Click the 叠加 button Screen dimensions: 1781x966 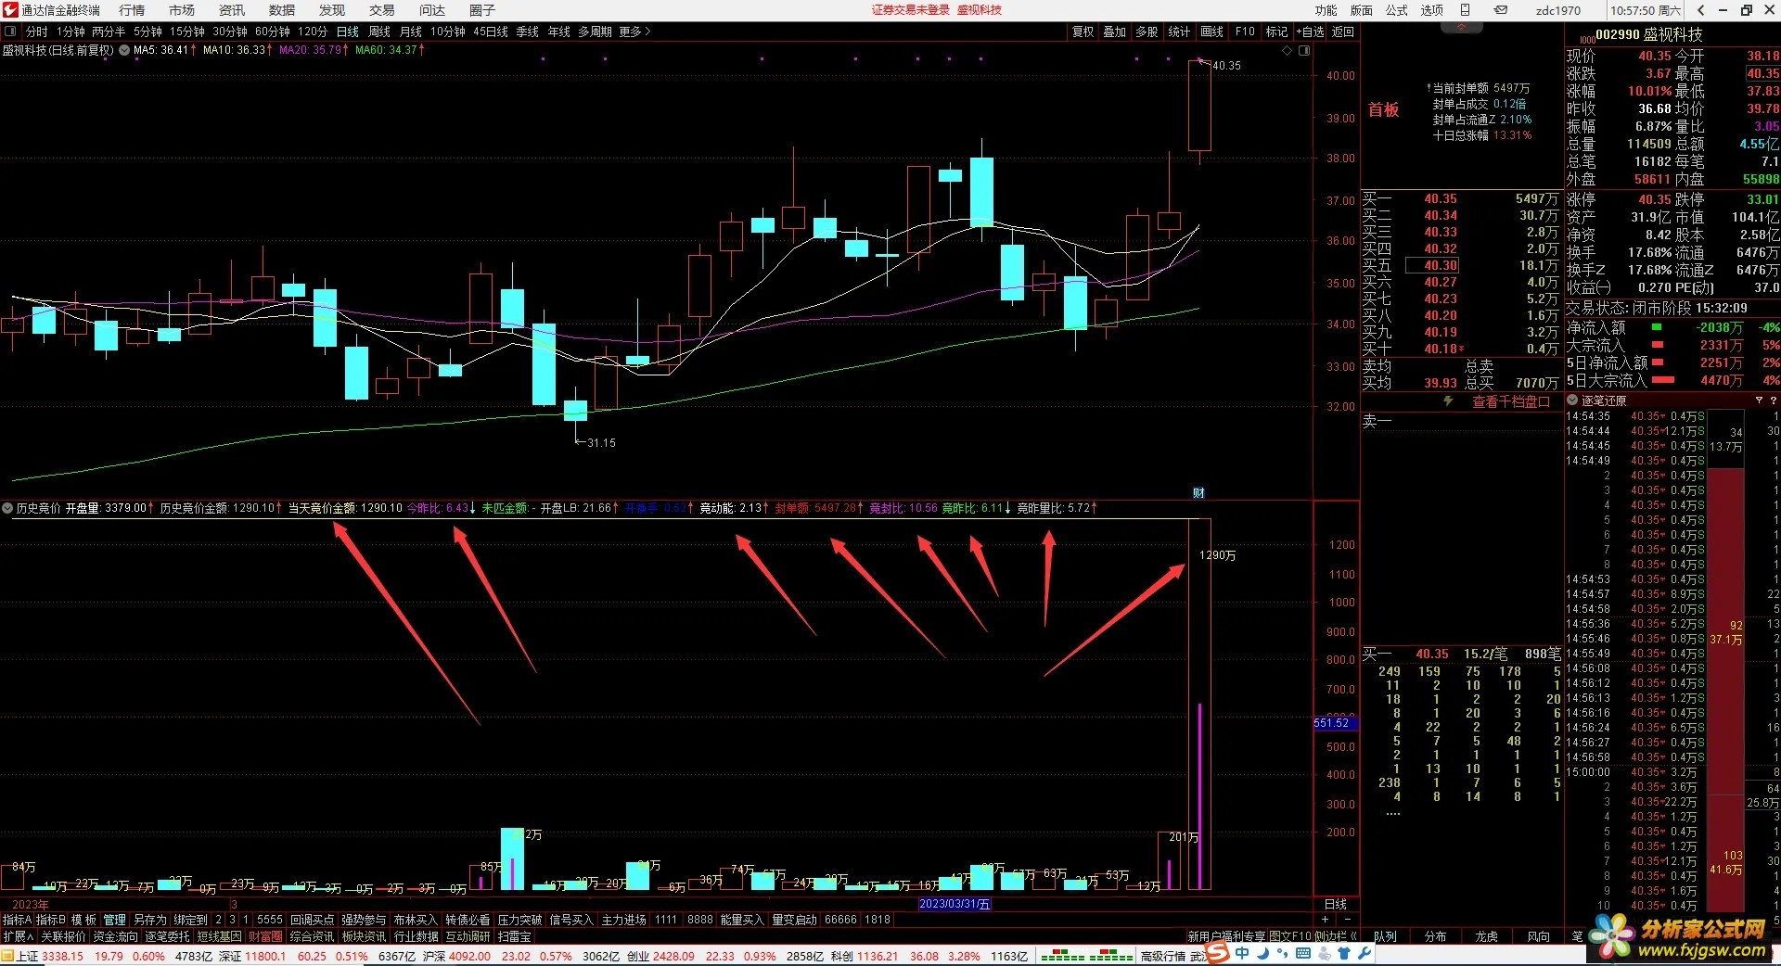coord(1115,32)
